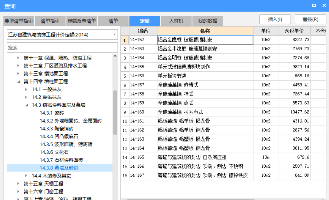Expand 第十一章 保温、隔热、防腐工程 node

coord(18,58)
